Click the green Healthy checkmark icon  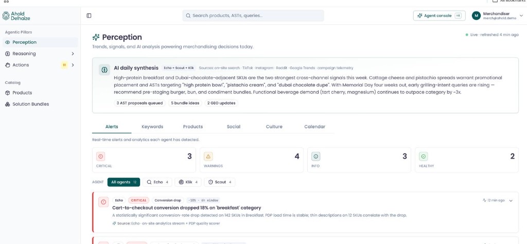(423, 156)
